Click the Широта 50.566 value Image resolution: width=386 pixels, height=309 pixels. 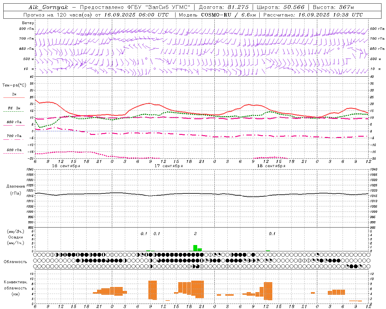pos(280,7)
